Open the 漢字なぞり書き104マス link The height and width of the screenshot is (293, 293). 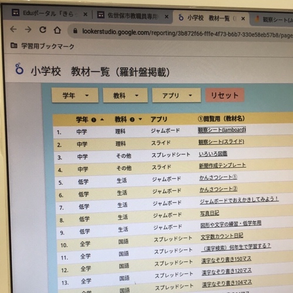click(227, 284)
